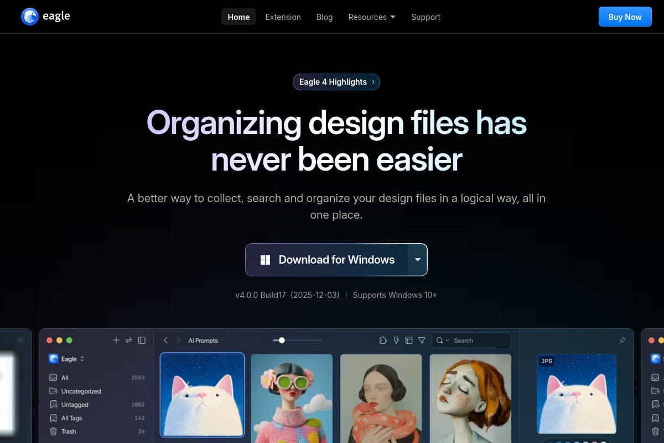Click the All inbox tray icon
This screenshot has height=443, width=664.
54,378
